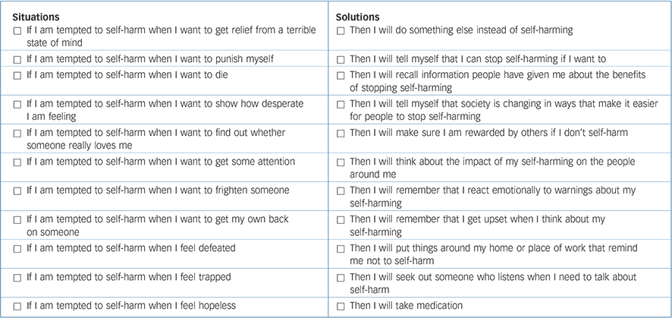Tick 'I will take medication' checkbox
This screenshot has width=672, height=318.
342,306
